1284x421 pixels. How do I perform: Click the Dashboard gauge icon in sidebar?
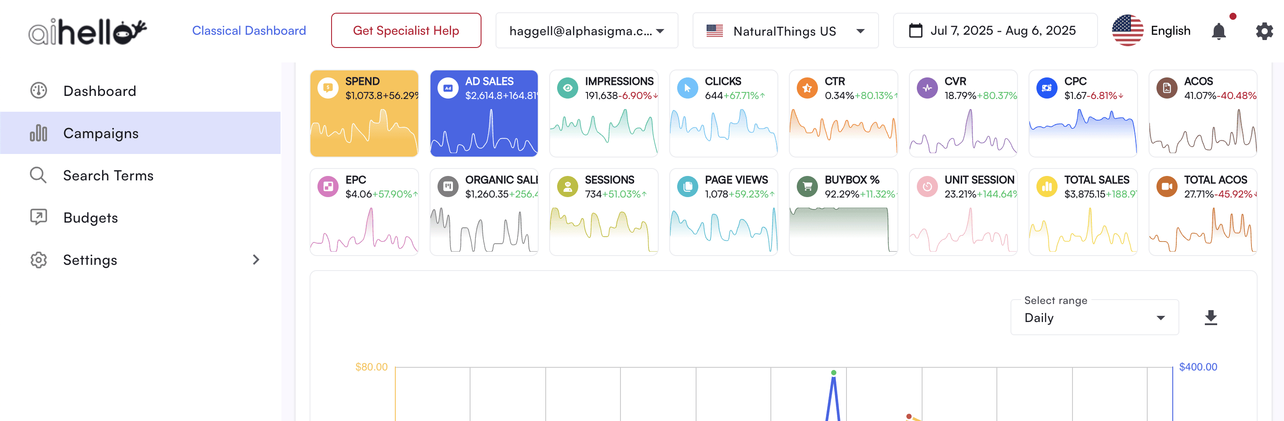coord(38,90)
